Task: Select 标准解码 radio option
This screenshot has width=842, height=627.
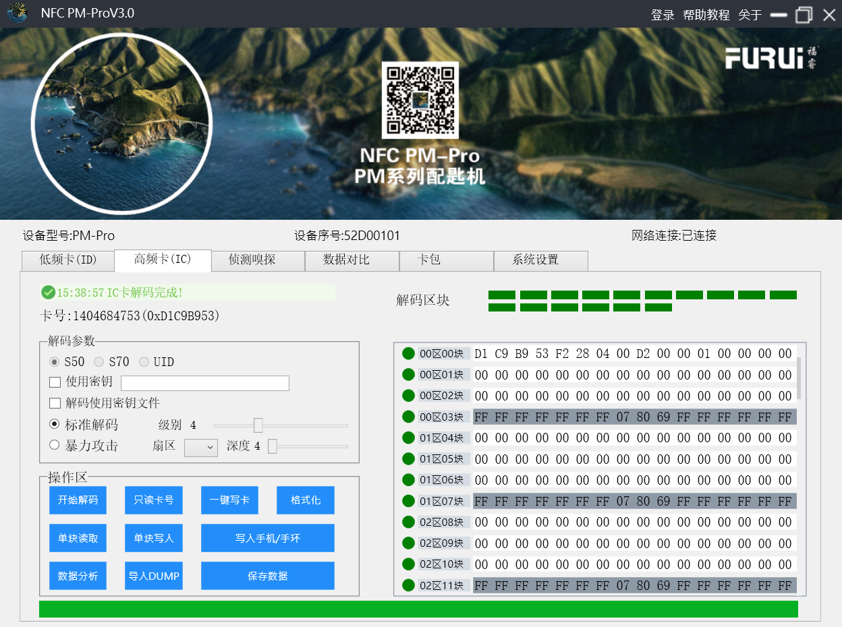Action: point(55,425)
